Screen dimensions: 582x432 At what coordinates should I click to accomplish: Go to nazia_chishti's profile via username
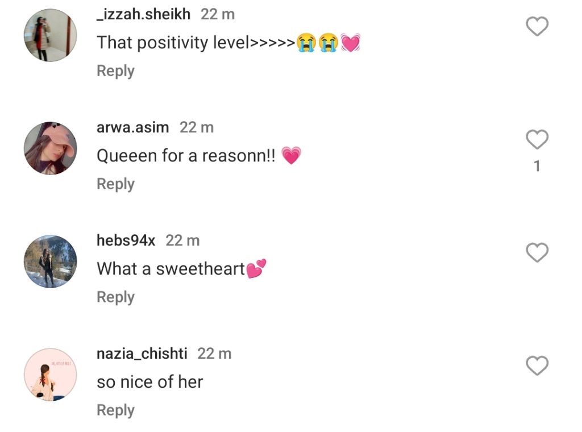point(142,354)
